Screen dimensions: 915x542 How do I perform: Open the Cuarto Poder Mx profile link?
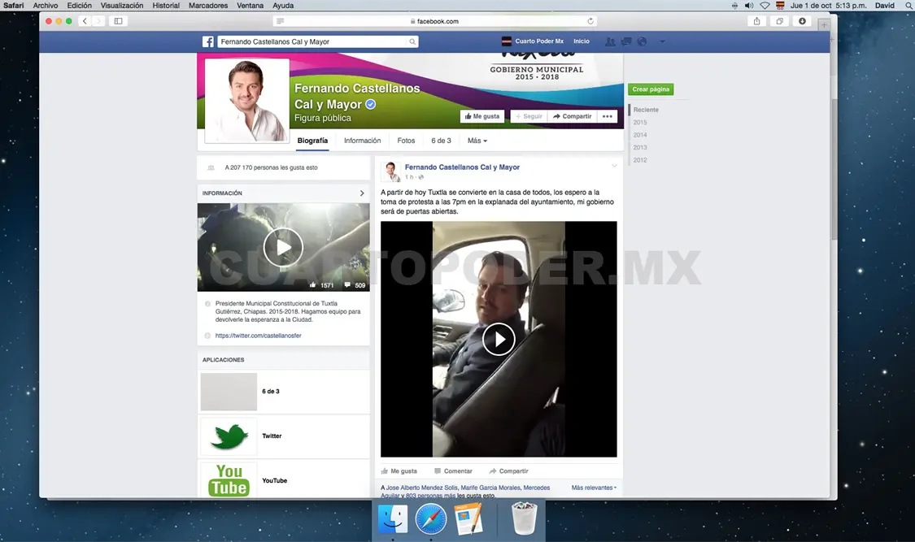click(x=533, y=41)
